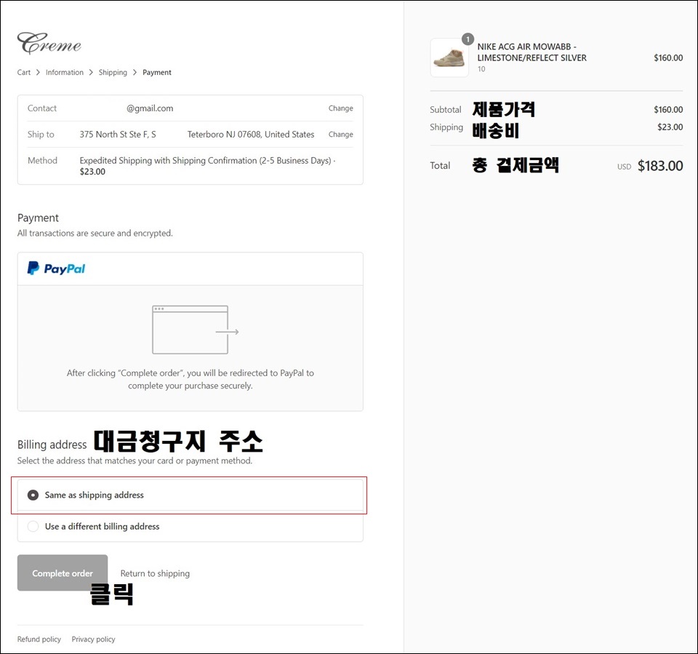The image size is (698, 654).
Task: Click the product name NIKE ACG AIR MOWABB
Action: point(532,52)
